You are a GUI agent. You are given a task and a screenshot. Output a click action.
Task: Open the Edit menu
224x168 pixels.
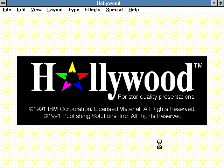coord(21,9)
